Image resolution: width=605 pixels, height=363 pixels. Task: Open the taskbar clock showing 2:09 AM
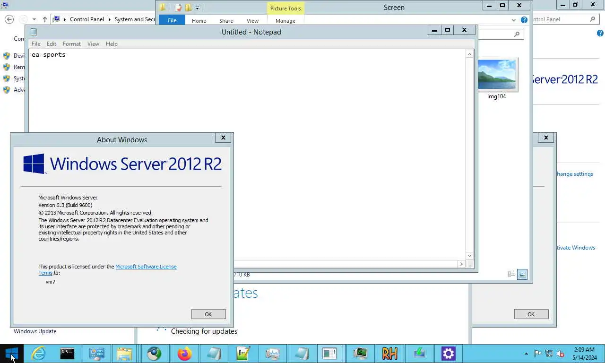tap(585, 354)
